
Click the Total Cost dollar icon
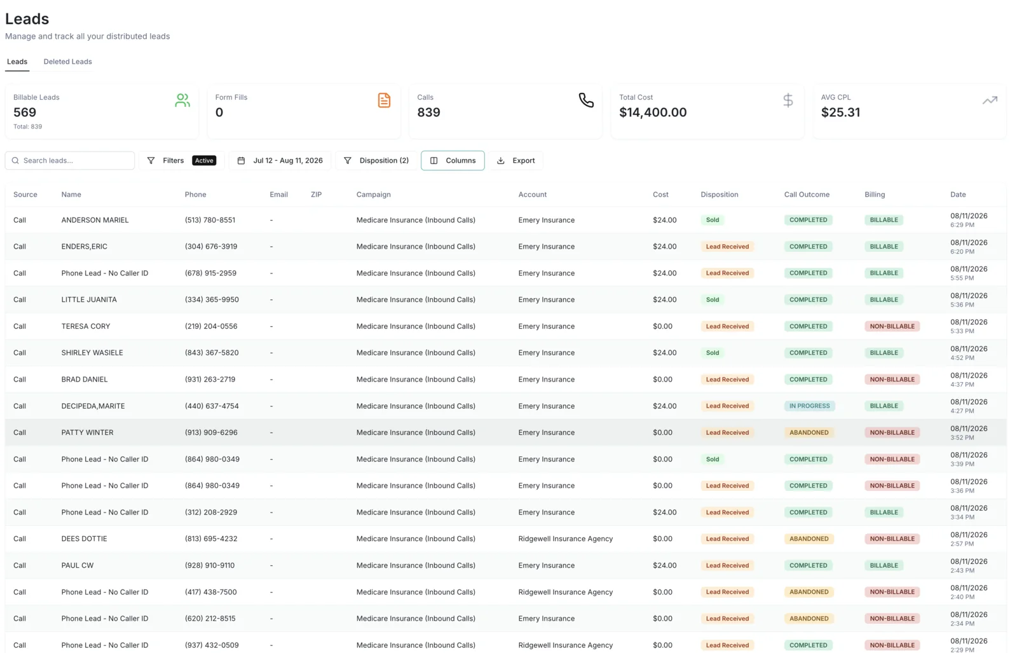788,100
